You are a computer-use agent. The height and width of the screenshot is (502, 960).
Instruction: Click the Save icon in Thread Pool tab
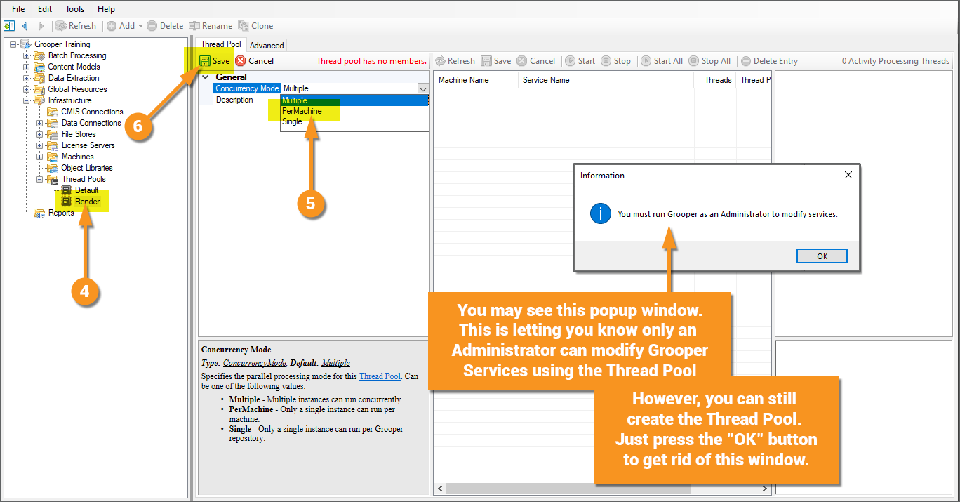[x=205, y=61]
